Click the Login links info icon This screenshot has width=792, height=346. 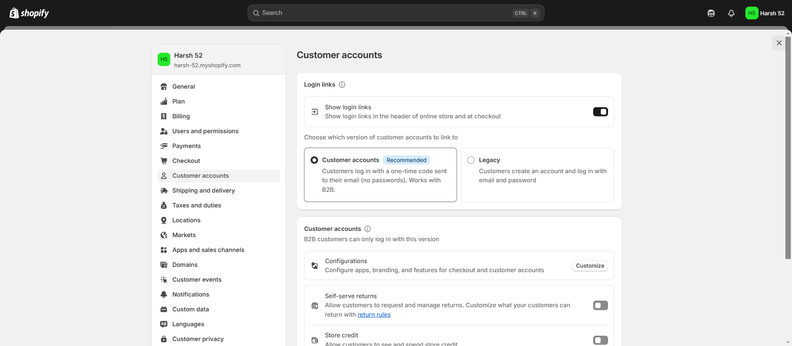342,85
